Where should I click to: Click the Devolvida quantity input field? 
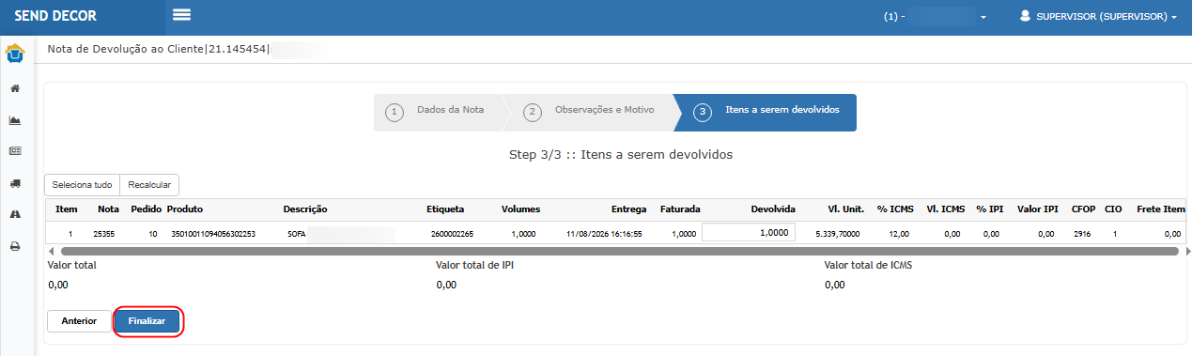749,233
